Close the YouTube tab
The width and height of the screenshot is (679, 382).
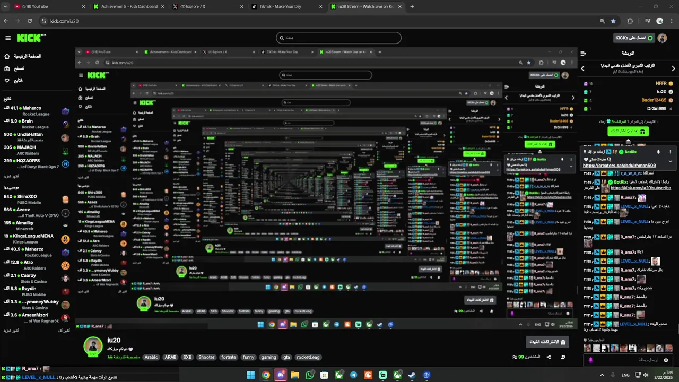83,6
